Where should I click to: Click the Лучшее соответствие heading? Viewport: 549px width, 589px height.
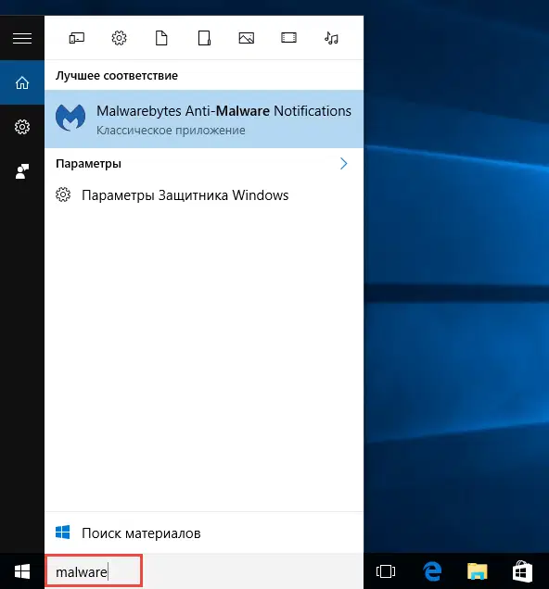coord(117,76)
